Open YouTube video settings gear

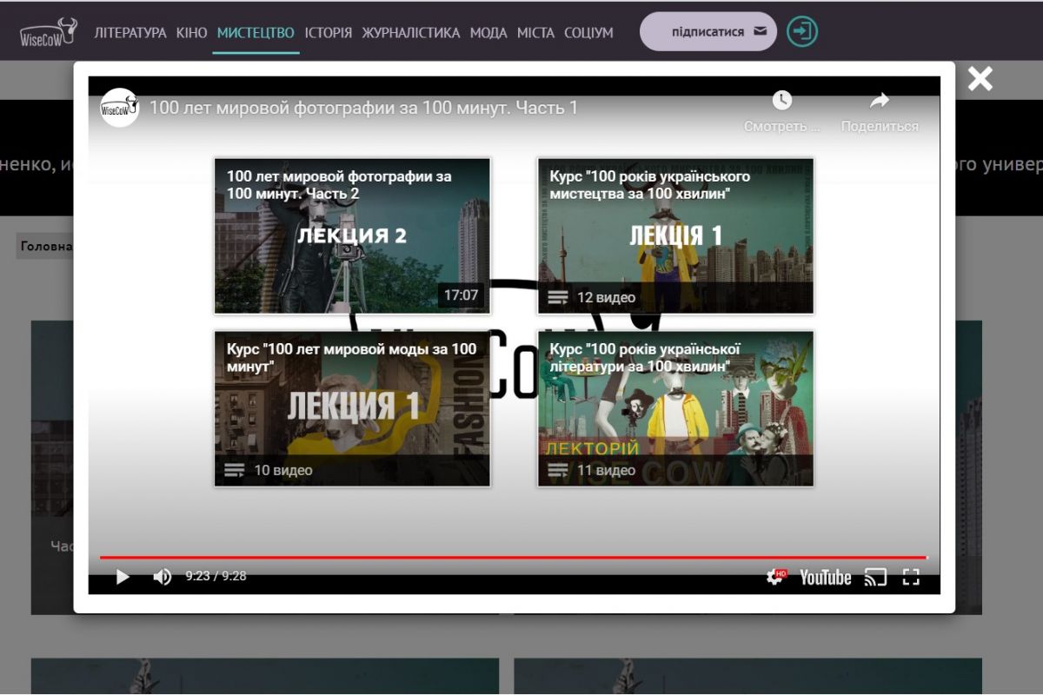coord(774,577)
